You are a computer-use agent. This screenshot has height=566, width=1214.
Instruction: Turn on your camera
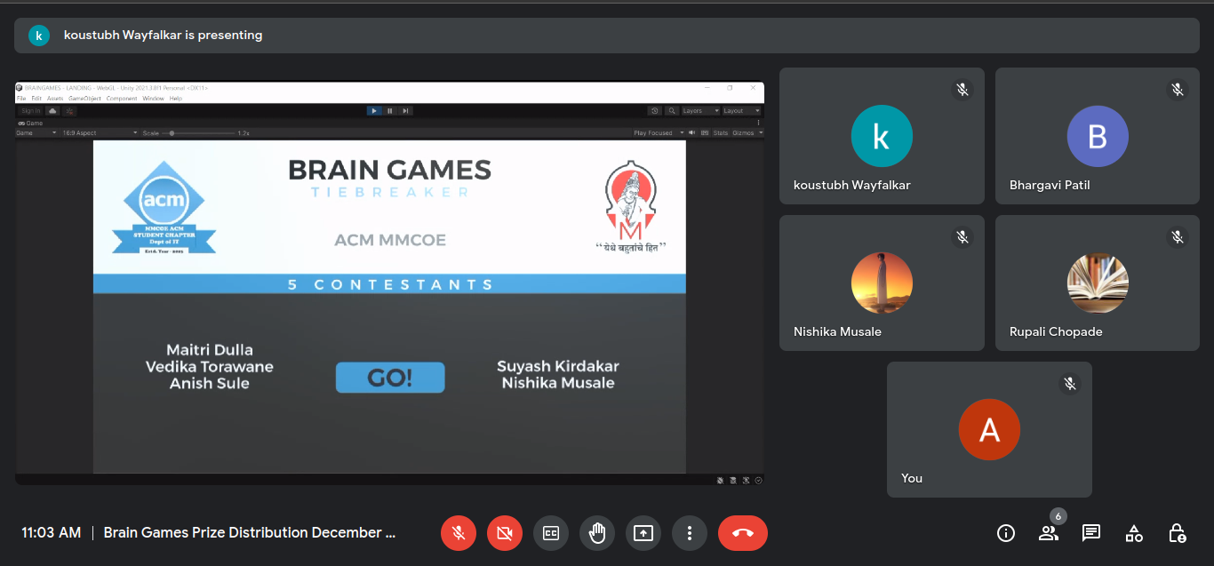[x=504, y=533]
